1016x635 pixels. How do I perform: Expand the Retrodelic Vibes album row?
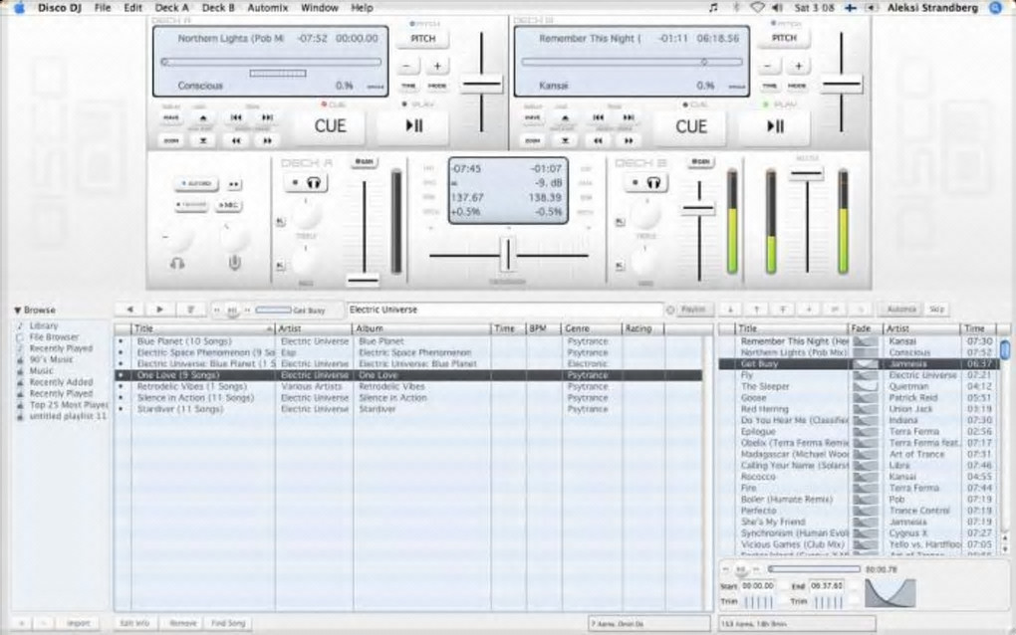click(121, 386)
